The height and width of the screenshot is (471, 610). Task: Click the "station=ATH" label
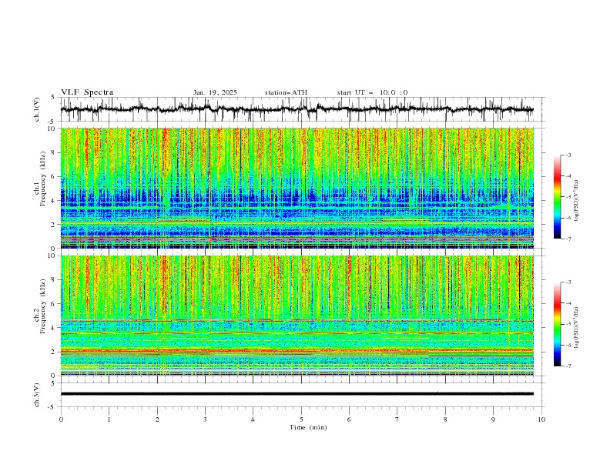coord(286,92)
